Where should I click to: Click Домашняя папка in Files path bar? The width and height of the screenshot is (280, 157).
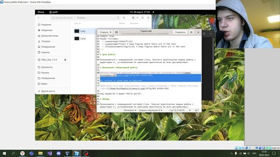(x=63, y=18)
